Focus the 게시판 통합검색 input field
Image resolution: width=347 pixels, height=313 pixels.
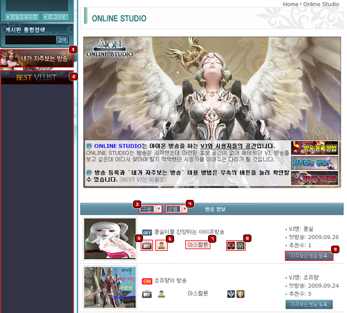tap(30, 40)
